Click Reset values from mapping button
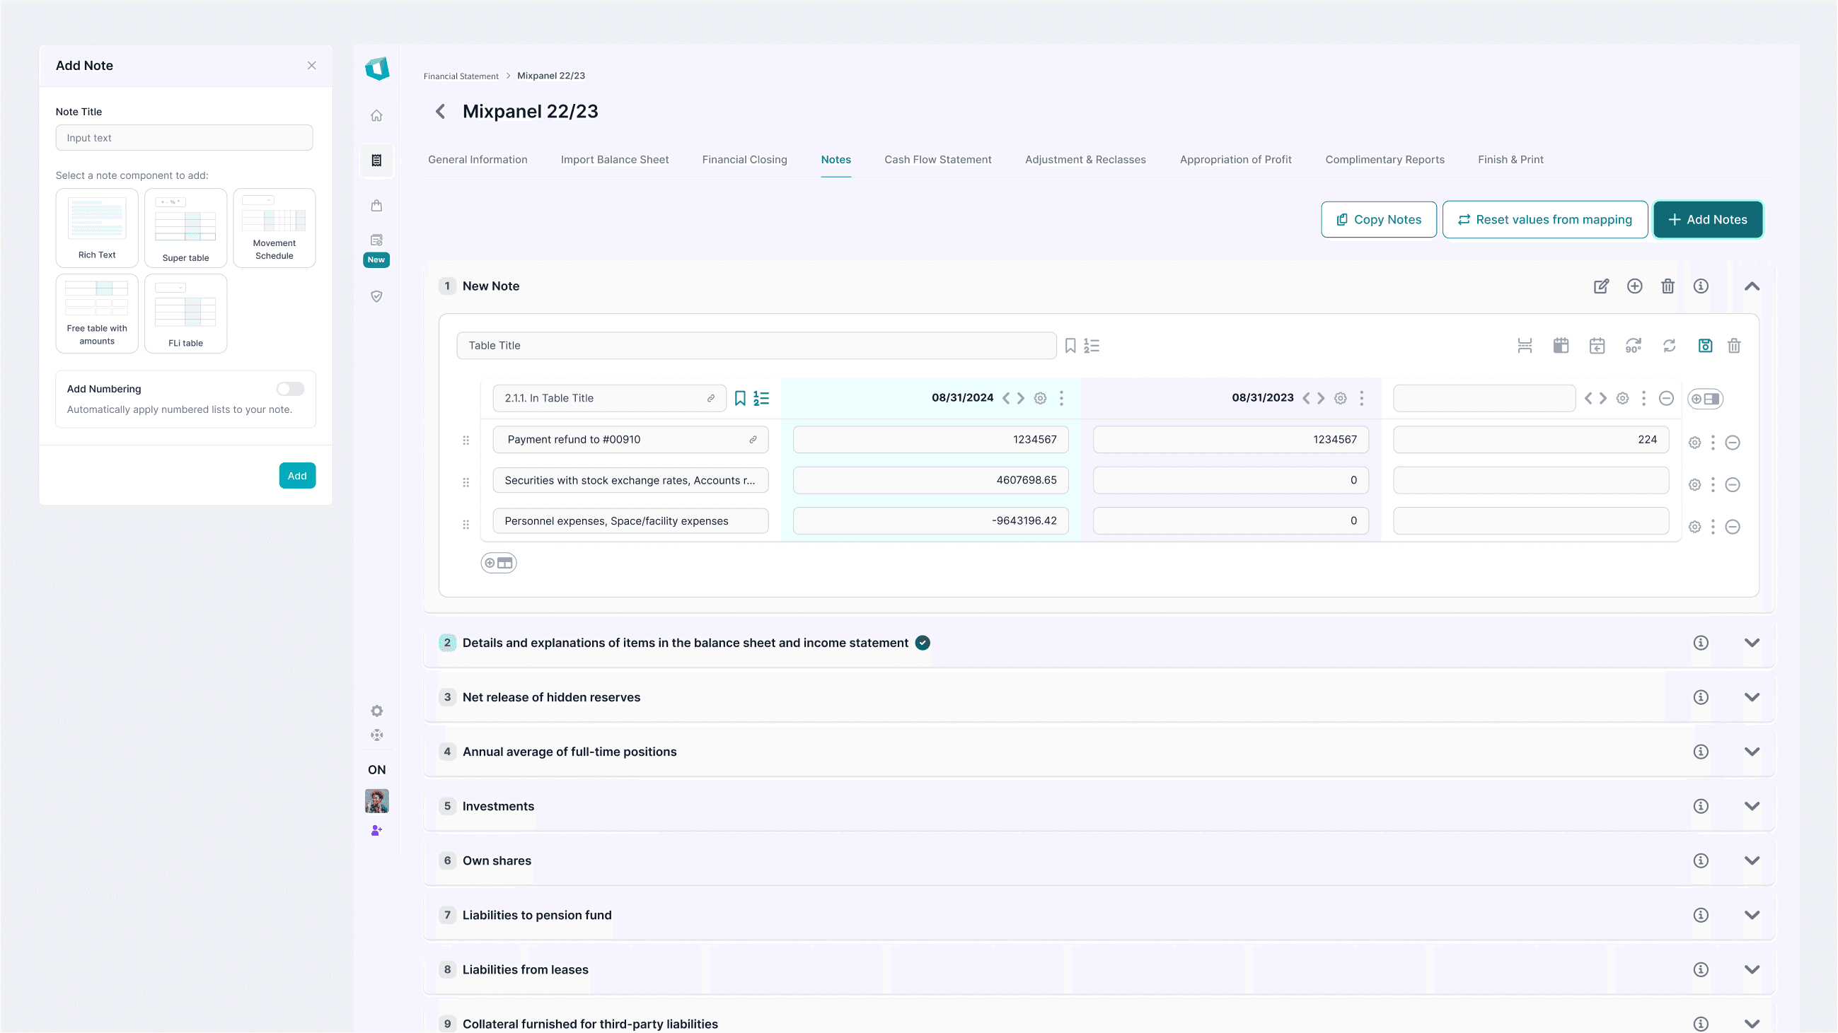Viewport: 1838px width, 1033px height. (x=1544, y=220)
